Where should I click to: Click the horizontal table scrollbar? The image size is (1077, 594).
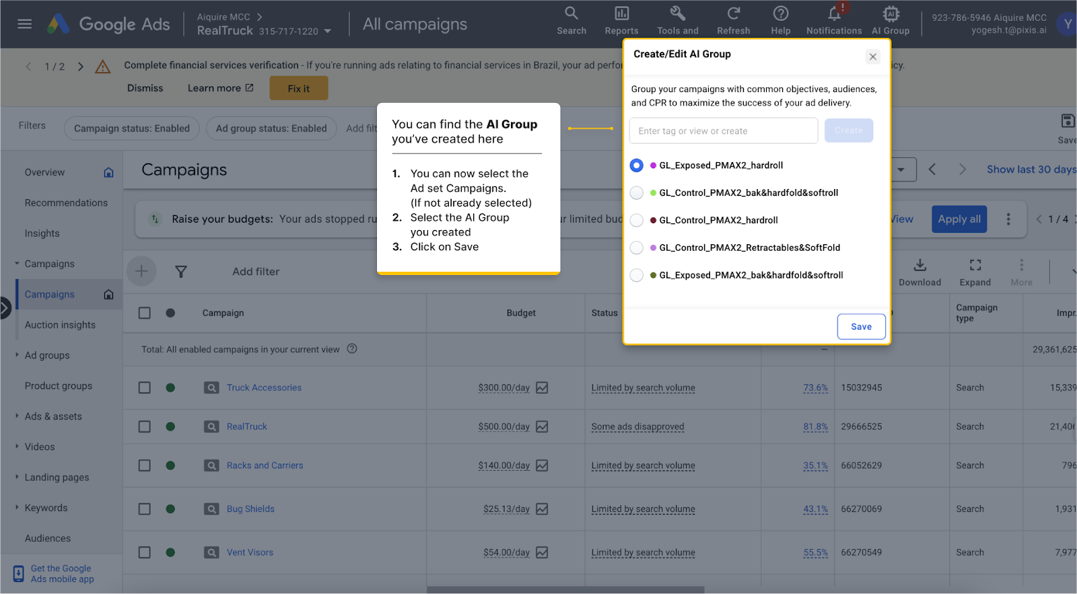pyautogui.click(x=565, y=590)
